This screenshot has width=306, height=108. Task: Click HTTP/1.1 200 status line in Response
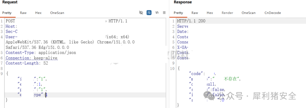point(191,21)
